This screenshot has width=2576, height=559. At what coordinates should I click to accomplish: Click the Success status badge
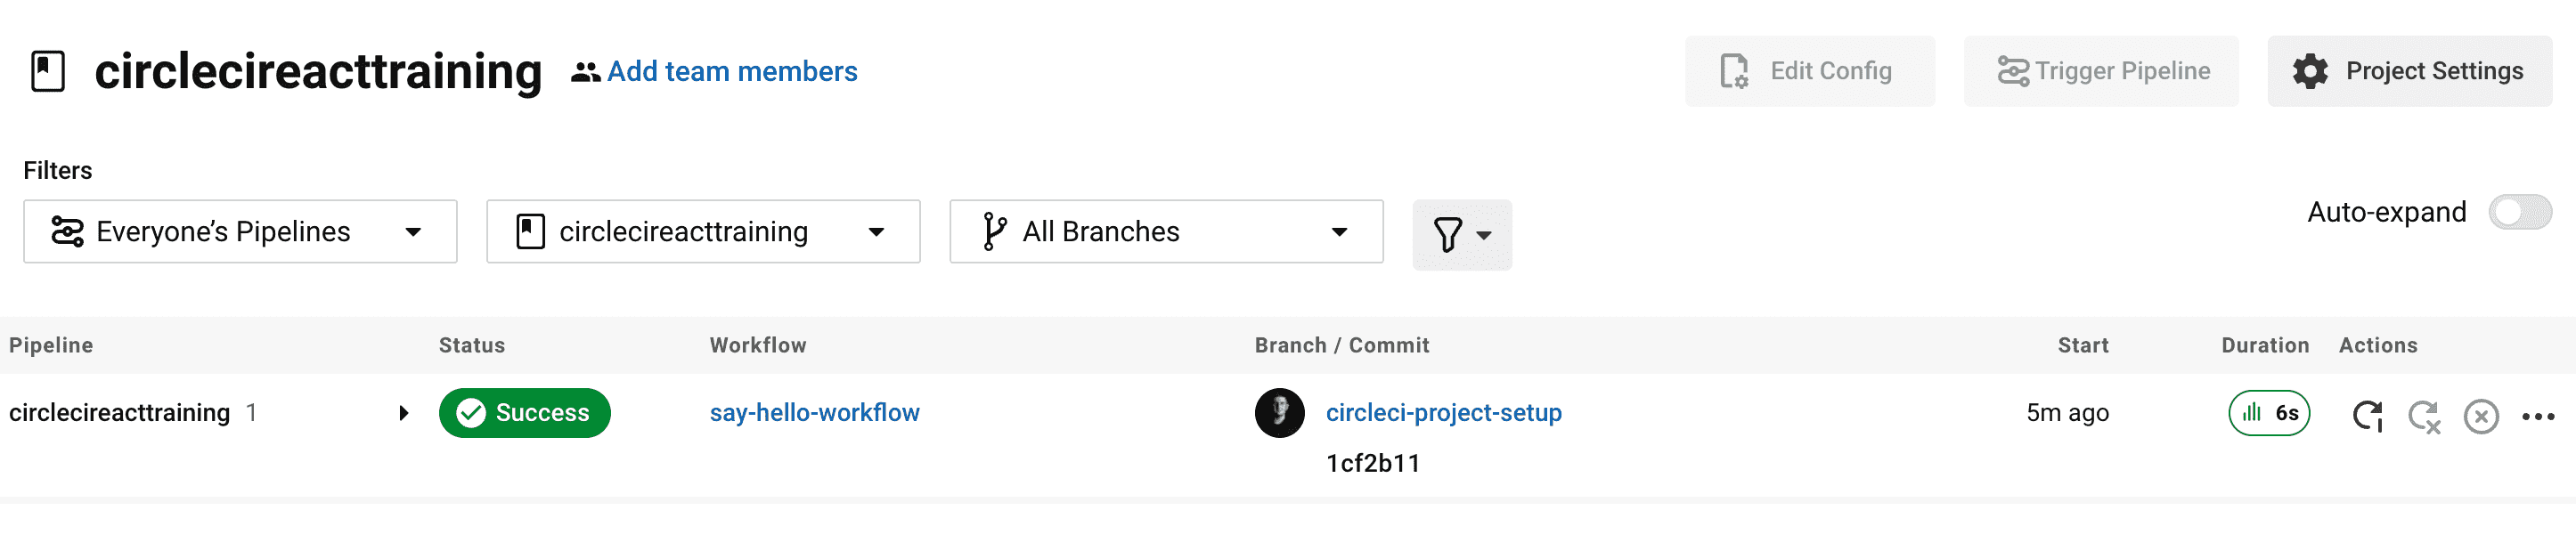524,413
